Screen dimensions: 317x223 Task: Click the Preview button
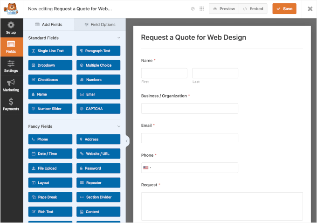click(224, 9)
